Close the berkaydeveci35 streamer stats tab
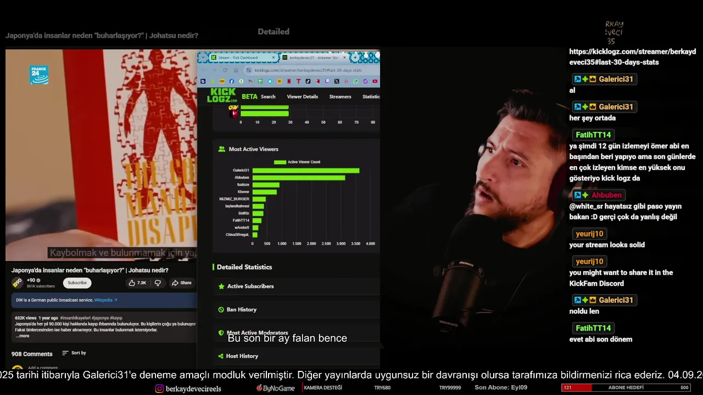The image size is (703, 395). tap(344, 58)
